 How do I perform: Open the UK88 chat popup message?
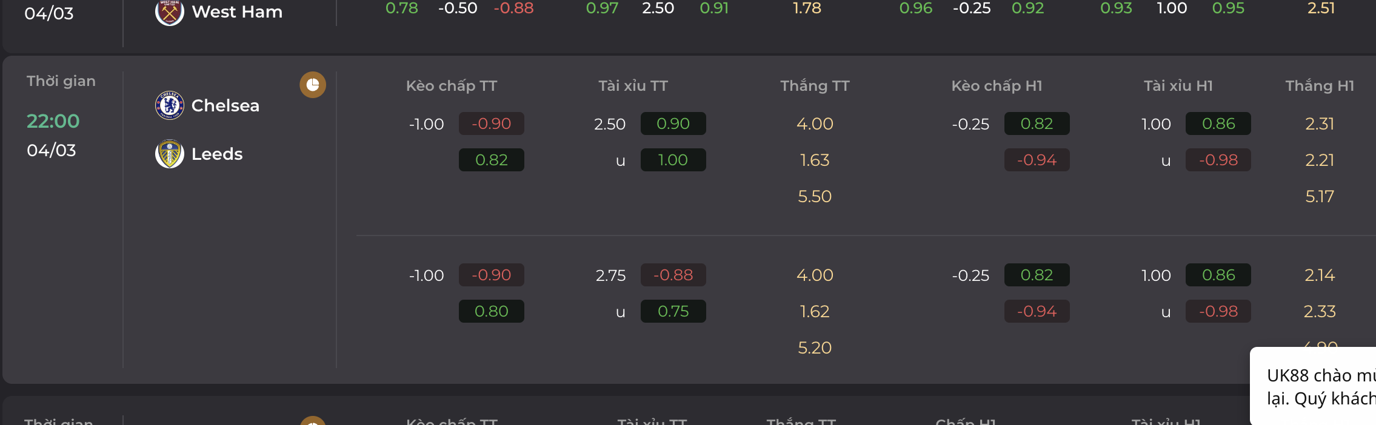(1313, 386)
